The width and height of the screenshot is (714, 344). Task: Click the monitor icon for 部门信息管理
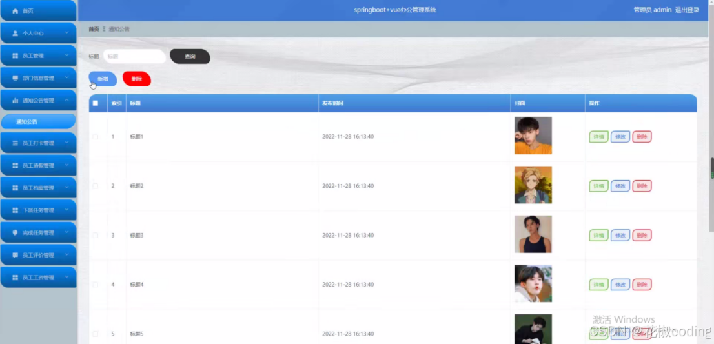tap(15, 78)
